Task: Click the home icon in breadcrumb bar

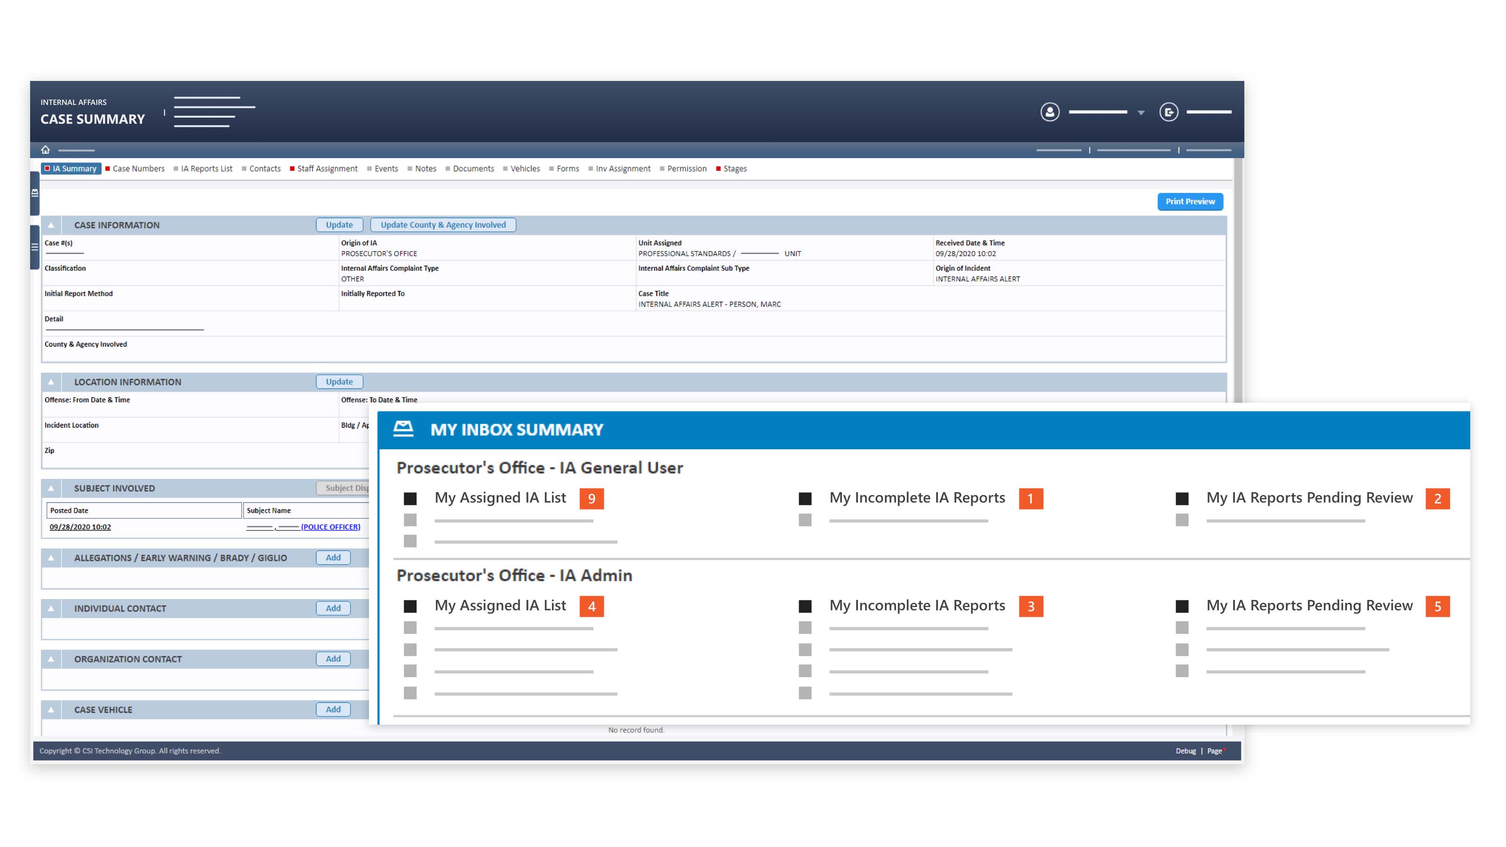Action: point(46,150)
